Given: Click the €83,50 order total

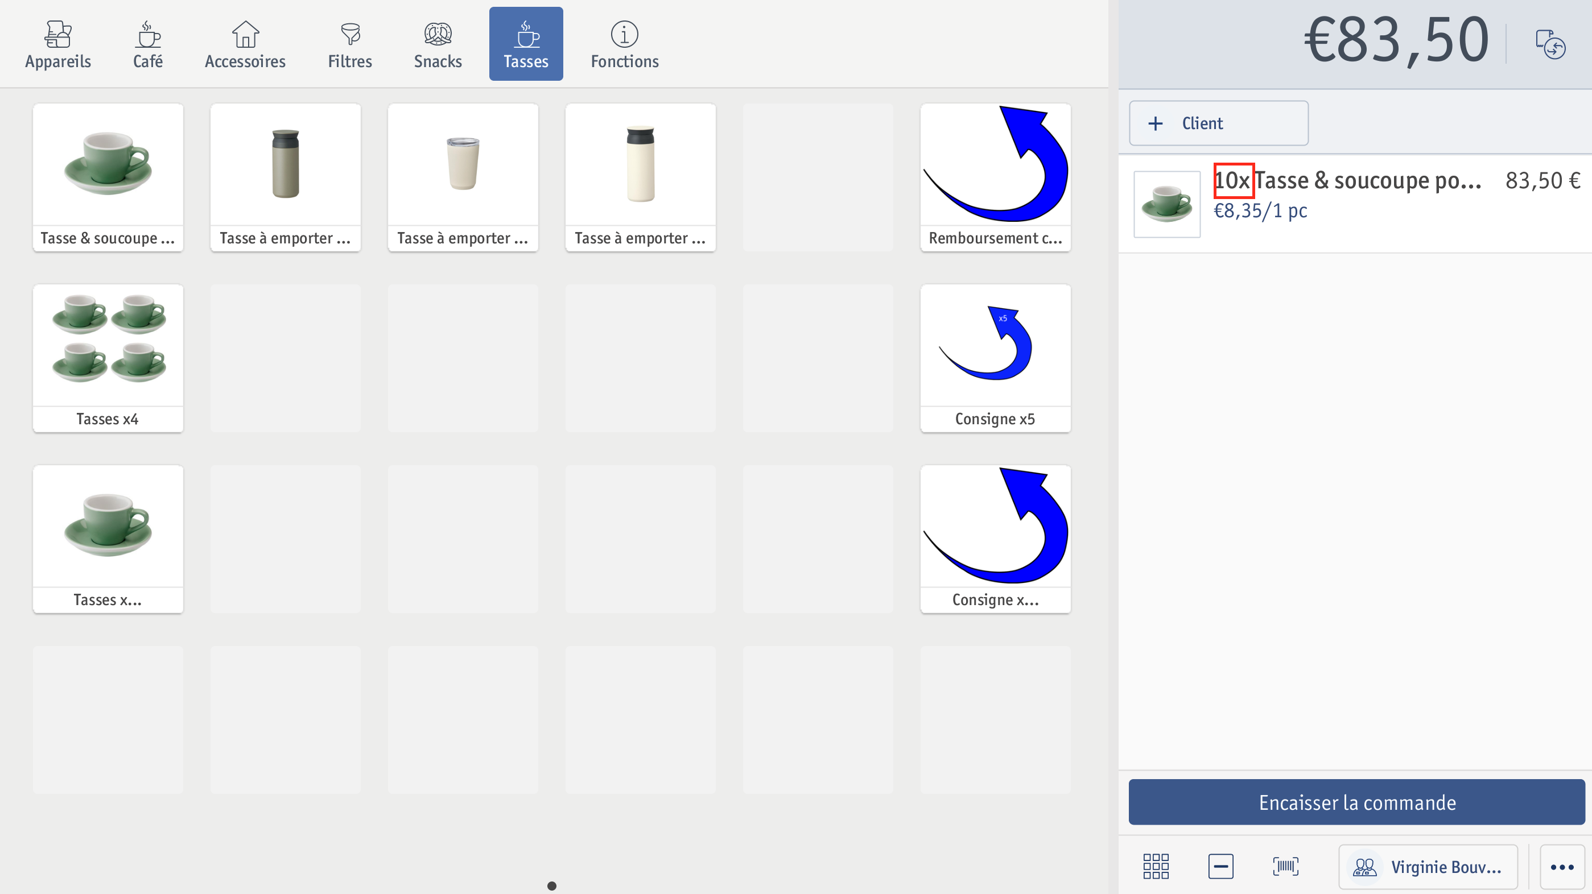Looking at the screenshot, I should (1396, 41).
